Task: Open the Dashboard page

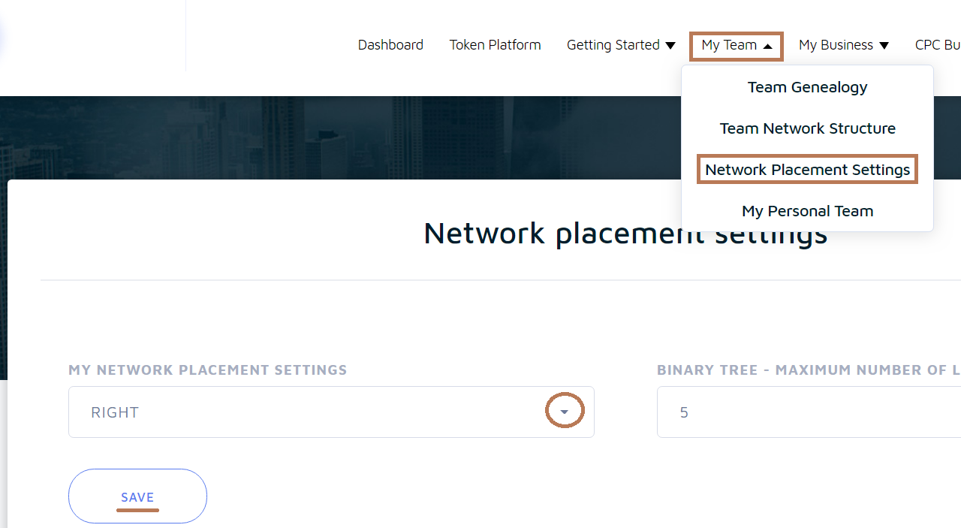Action: point(390,45)
